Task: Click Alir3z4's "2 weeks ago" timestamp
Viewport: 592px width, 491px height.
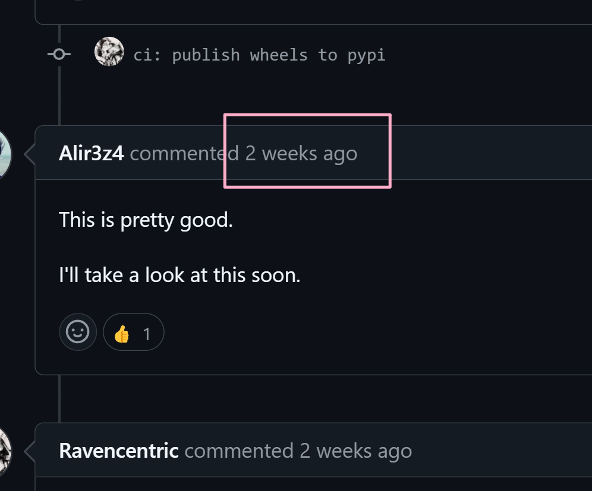Action: pyautogui.click(x=301, y=154)
